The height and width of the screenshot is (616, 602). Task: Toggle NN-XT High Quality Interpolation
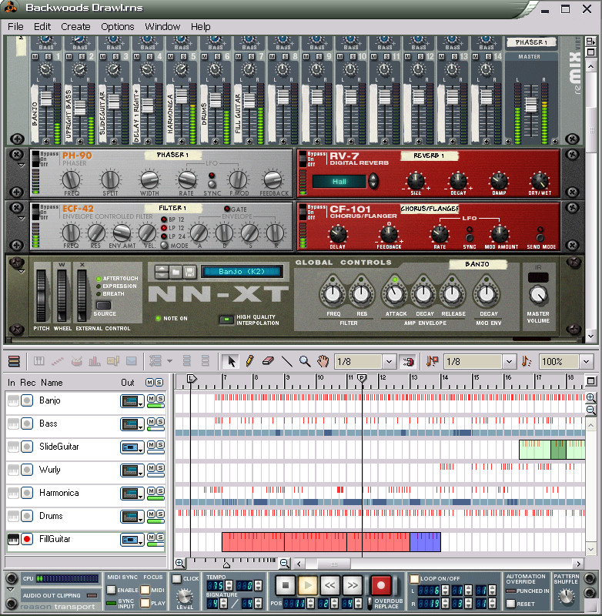226,320
